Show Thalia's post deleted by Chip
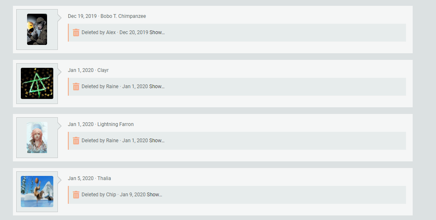436x220 pixels. point(154,195)
